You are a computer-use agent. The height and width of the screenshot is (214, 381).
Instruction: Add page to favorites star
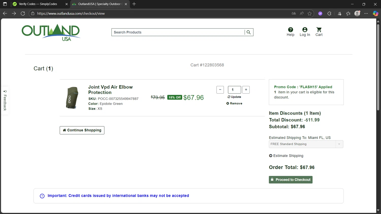tap(309, 13)
